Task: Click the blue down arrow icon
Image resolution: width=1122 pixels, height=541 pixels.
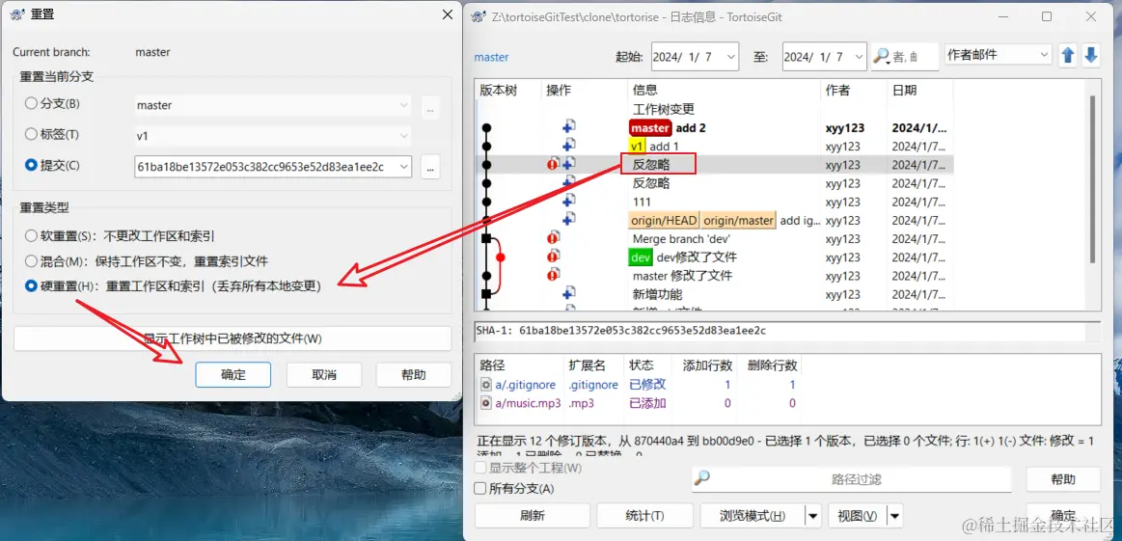Action: tap(1090, 55)
